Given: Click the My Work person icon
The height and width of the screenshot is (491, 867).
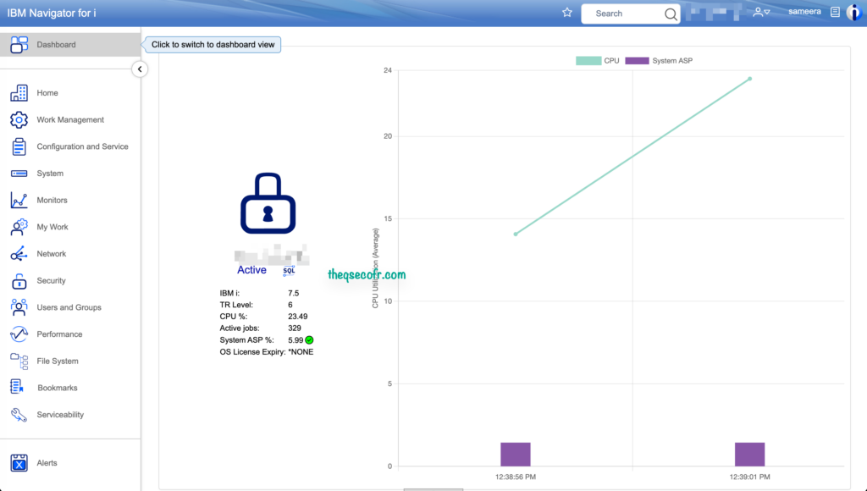Looking at the screenshot, I should point(19,227).
